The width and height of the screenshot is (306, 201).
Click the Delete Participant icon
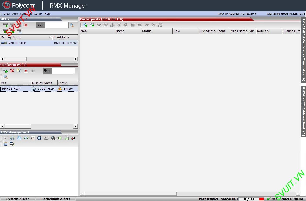pos(112,25)
